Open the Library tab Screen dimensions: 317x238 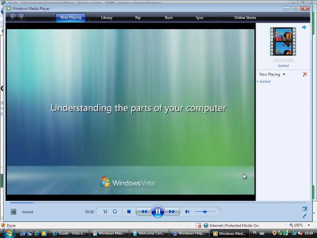107,18
